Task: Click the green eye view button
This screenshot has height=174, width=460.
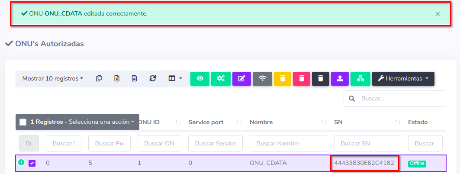Action: (x=200, y=78)
